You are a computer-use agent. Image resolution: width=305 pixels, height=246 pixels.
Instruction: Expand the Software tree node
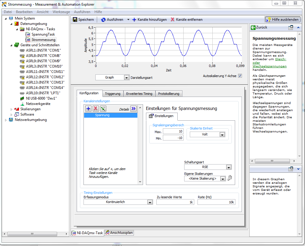(x=11, y=115)
